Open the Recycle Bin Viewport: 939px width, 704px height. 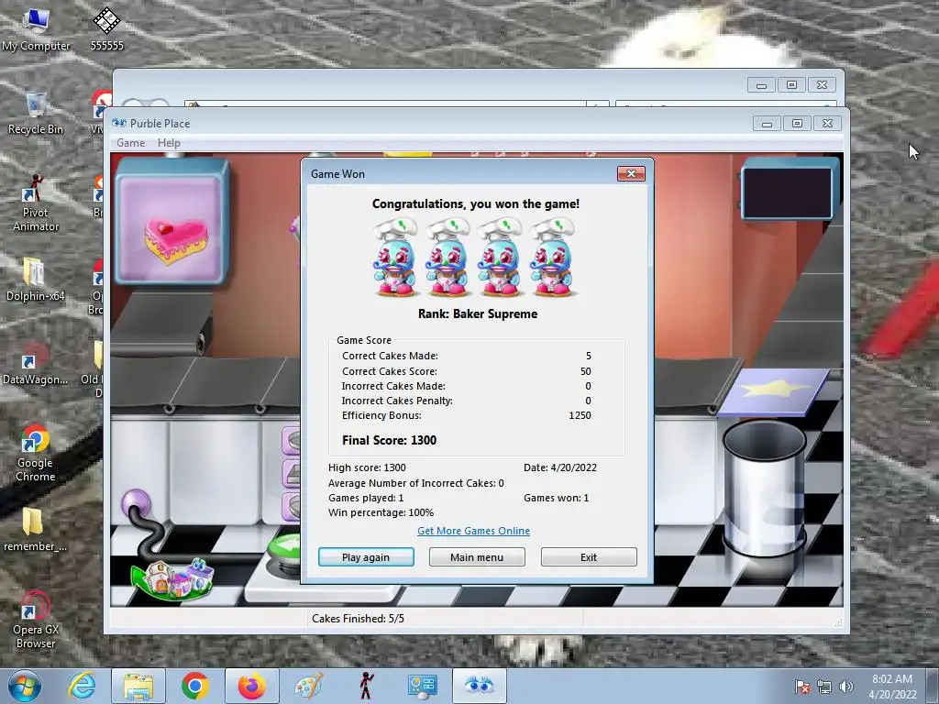[36, 113]
